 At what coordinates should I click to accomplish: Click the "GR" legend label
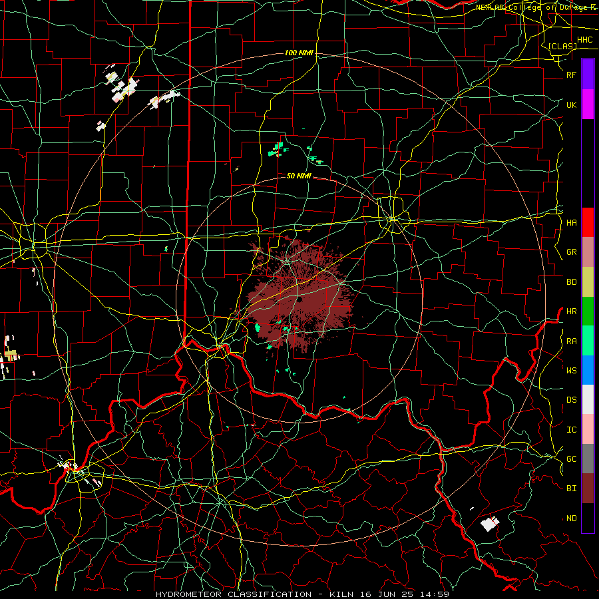572,252
